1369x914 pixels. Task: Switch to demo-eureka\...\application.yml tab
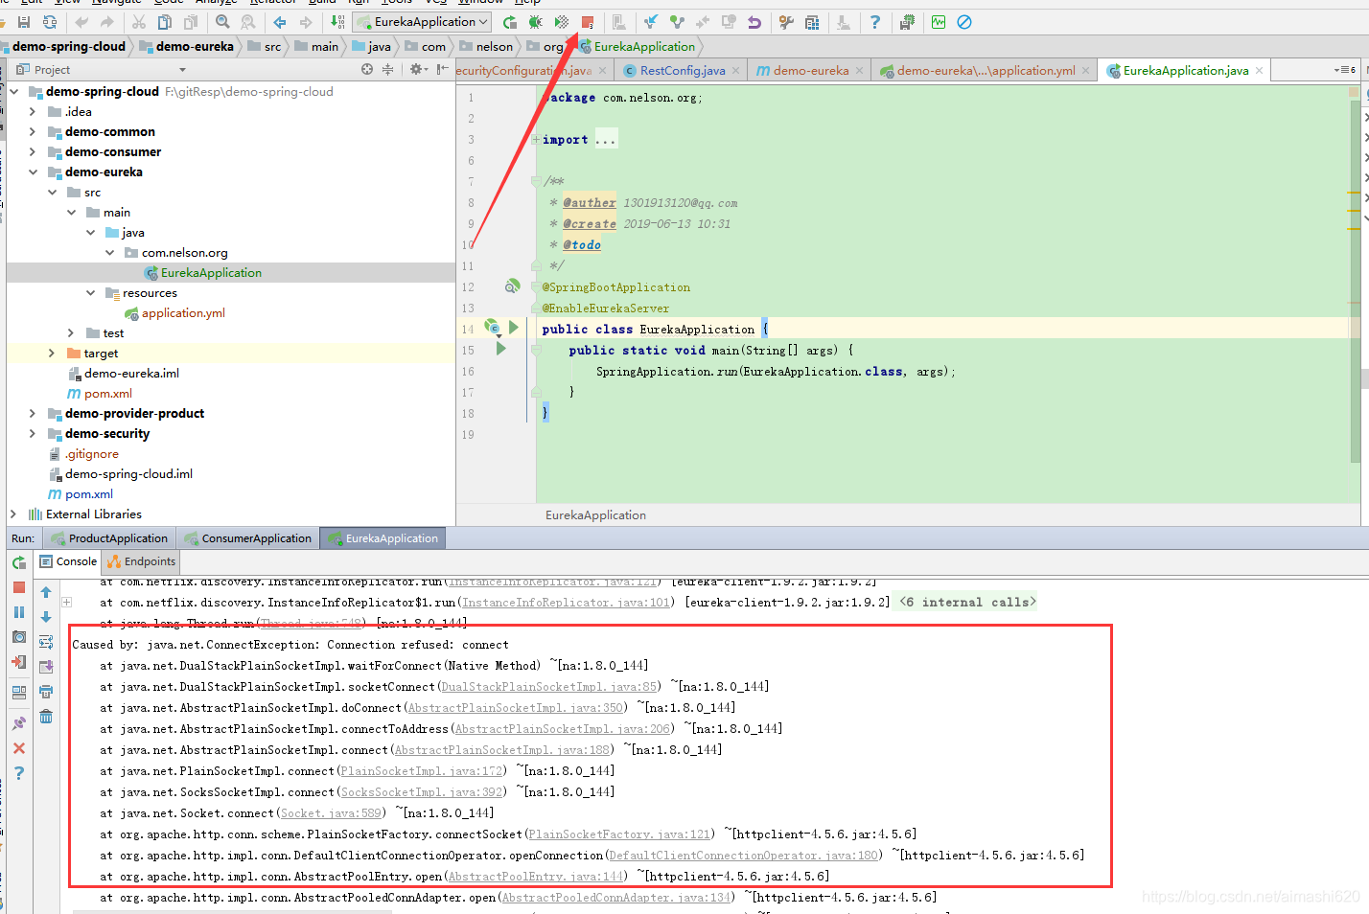point(986,71)
